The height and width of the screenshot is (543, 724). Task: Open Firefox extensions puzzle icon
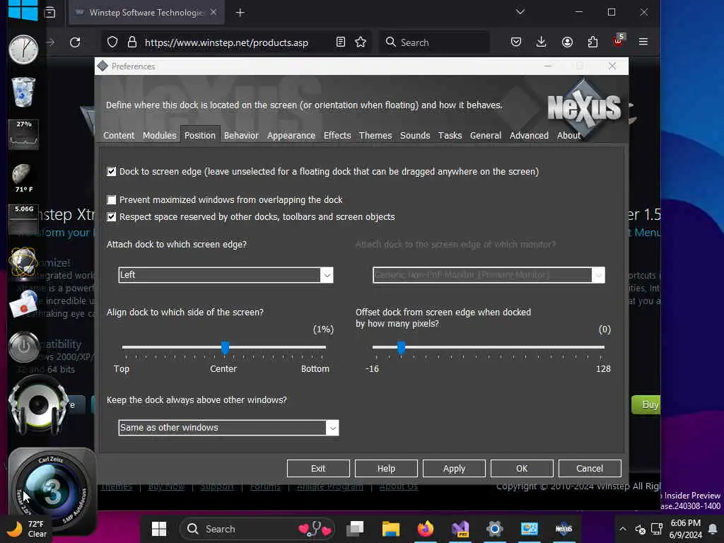pos(592,42)
